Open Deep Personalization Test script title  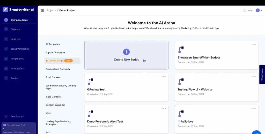[x=105, y=121]
